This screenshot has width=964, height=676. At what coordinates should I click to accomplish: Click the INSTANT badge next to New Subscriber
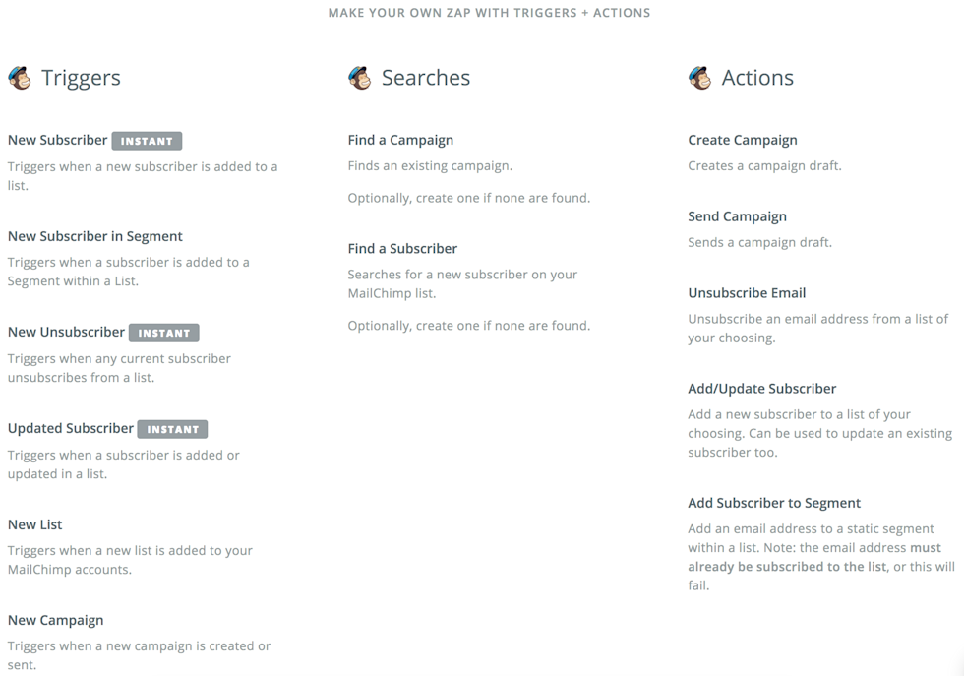pyautogui.click(x=147, y=141)
